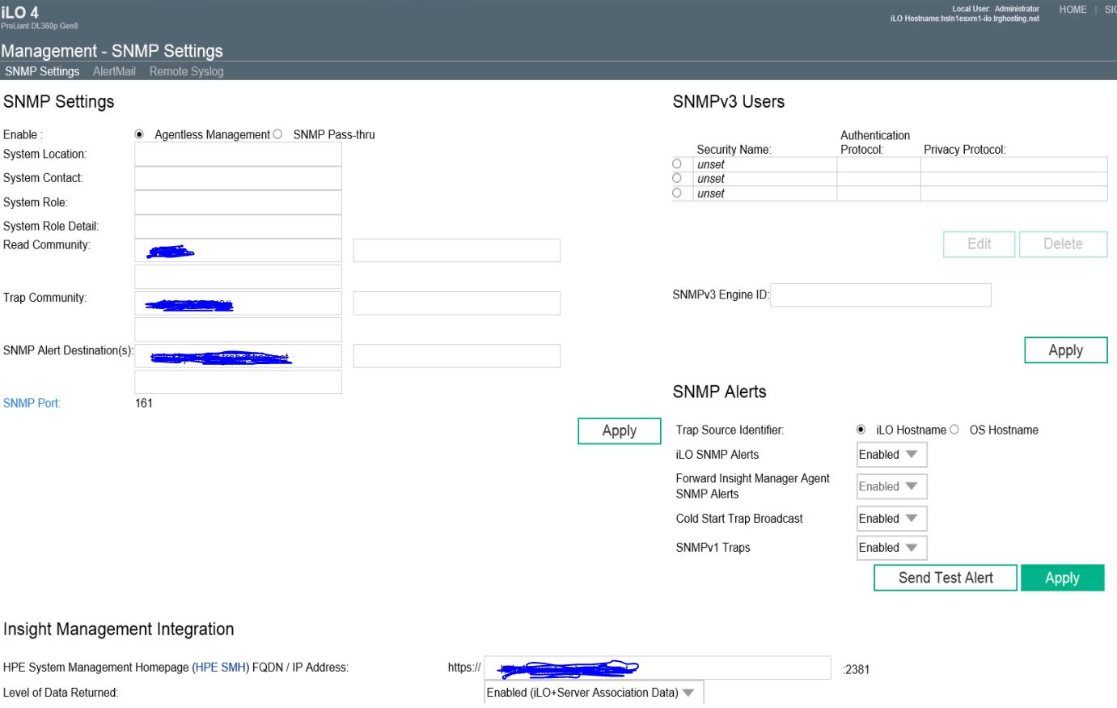Click the iLO 4 product title

click(x=20, y=12)
